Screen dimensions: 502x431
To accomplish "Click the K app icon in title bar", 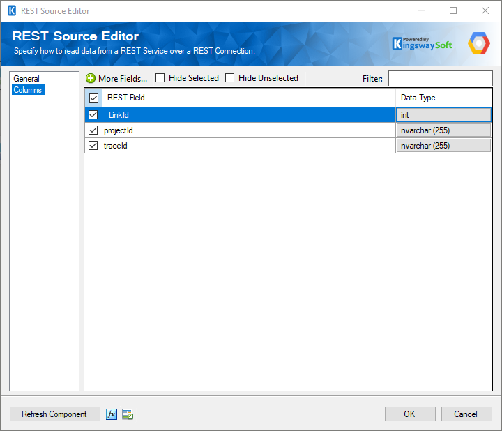I will (x=12, y=10).
